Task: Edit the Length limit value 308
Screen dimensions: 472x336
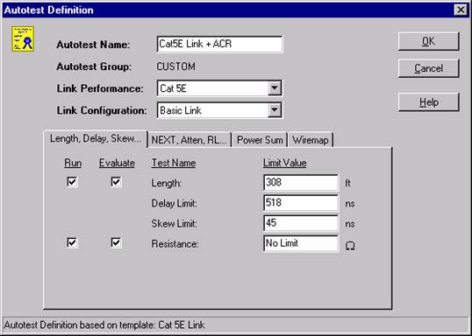Action: (x=301, y=183)
